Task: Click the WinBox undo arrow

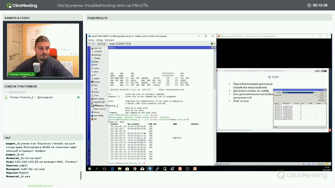Action: coord(90,44)
